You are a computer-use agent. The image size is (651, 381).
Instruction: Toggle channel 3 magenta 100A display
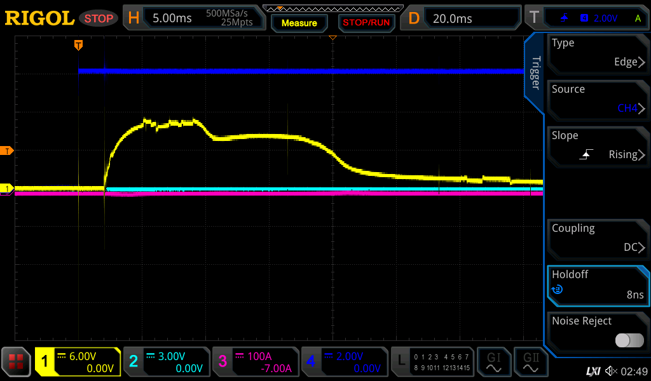[x=254, y=362]
